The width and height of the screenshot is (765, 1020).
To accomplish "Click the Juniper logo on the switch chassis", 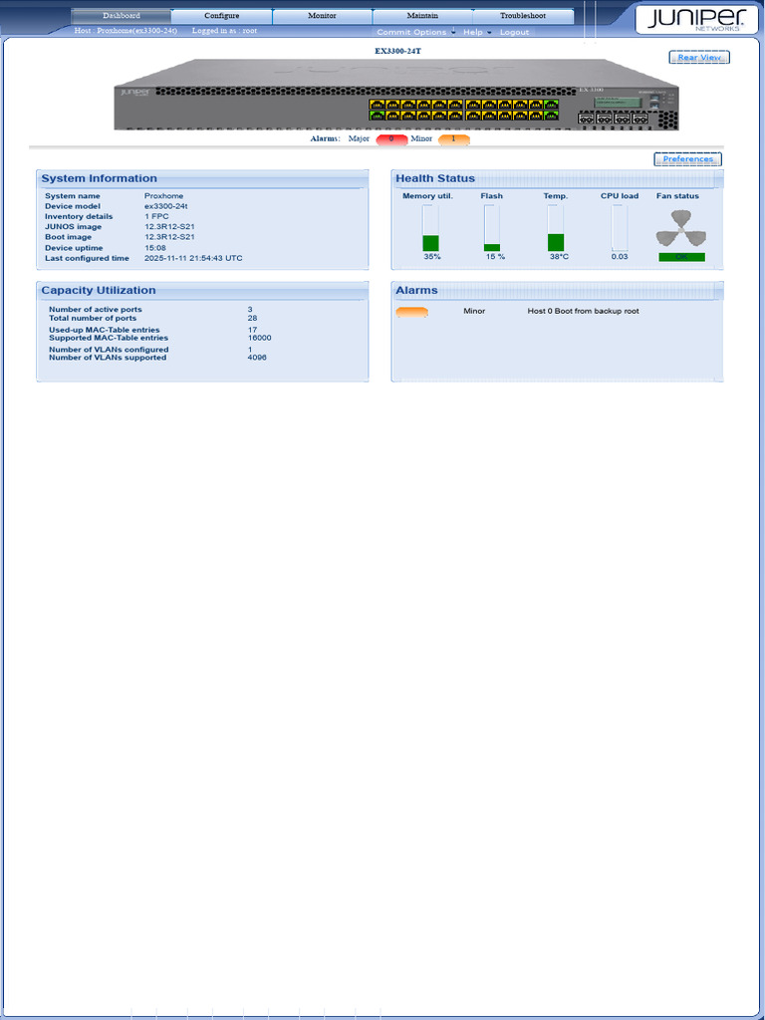I will point(135,92).
